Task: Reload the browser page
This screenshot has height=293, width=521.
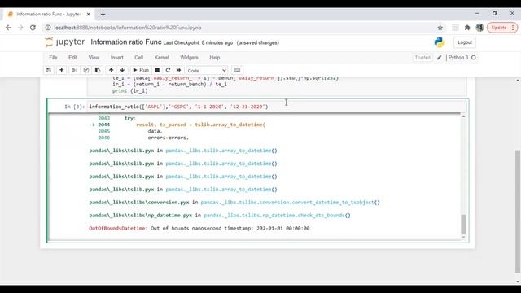Action: (x=33, y=28)
